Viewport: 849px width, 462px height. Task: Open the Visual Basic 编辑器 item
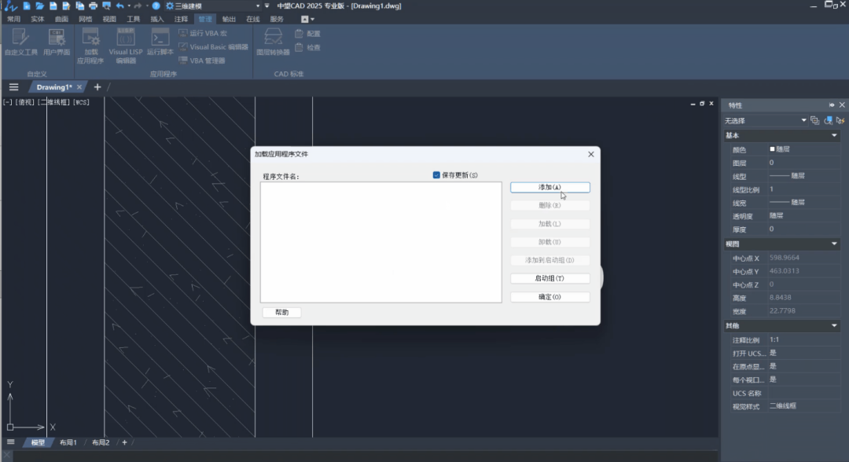point(213,47)
